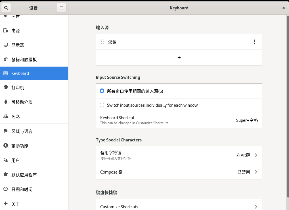Open 鼠标和触摸板 settings panel

click(x=24, y=59)
